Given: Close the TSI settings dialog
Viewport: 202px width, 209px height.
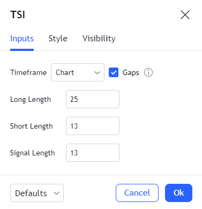Looking at the screenshot, I should click(185, 14).
